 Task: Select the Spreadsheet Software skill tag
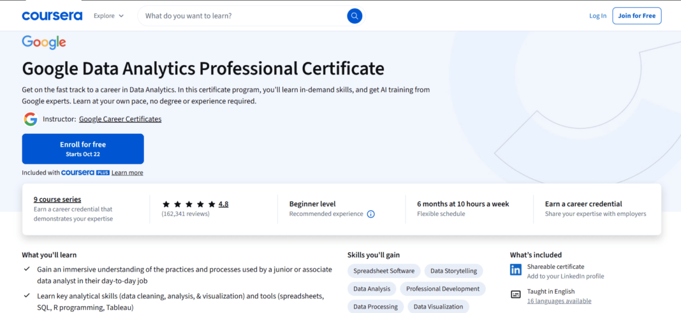[x=384, y=271]
